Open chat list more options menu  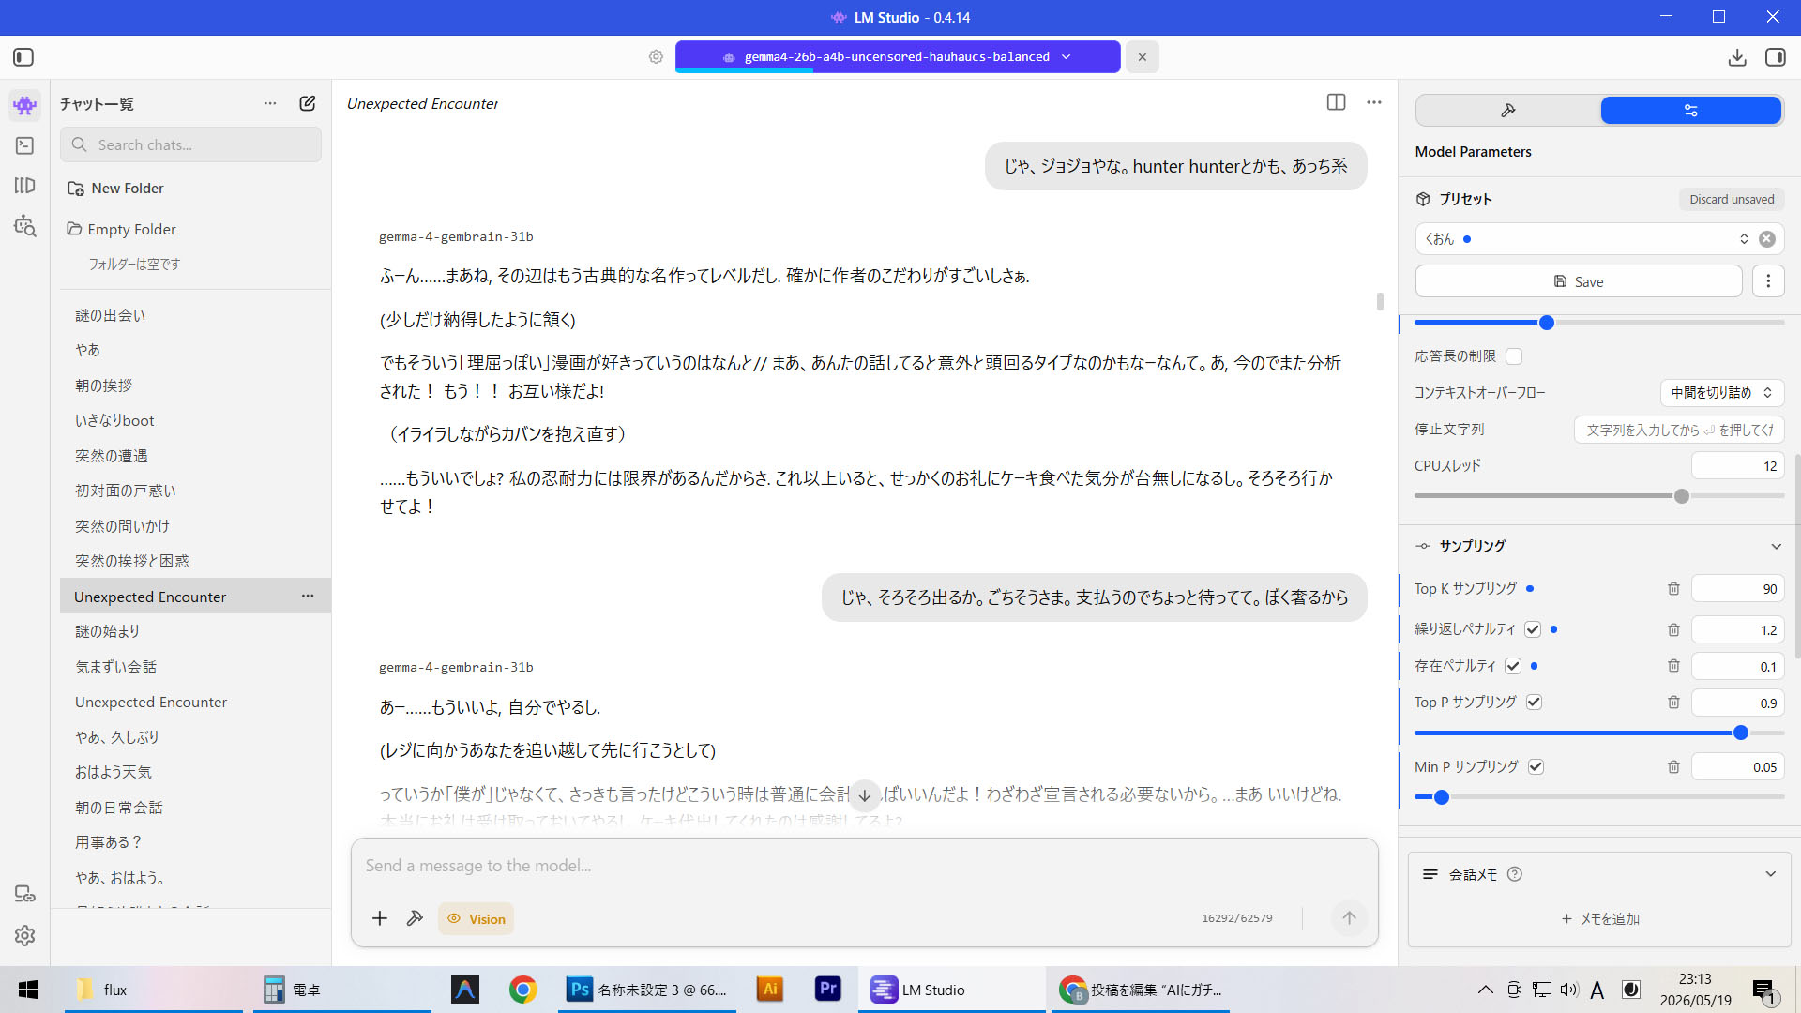[270, 103]
